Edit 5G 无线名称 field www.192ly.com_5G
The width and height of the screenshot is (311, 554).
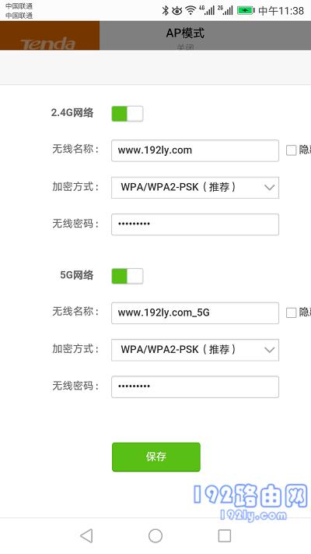click(195, 312)
